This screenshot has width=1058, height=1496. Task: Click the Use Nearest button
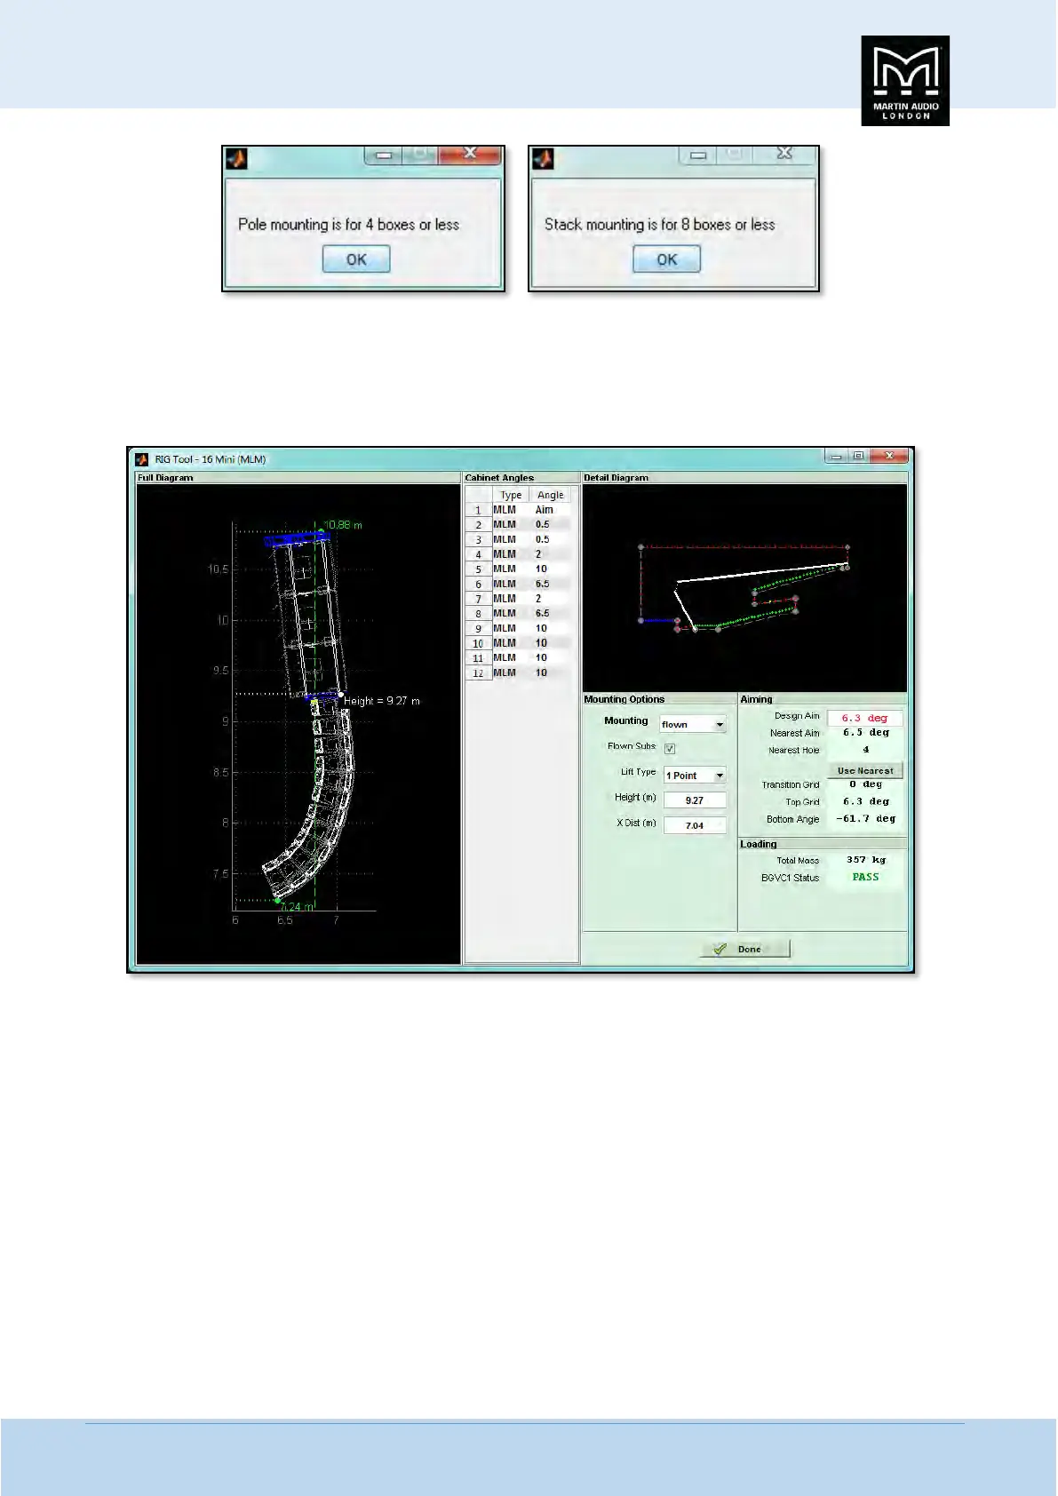click(x=865, y=770)
